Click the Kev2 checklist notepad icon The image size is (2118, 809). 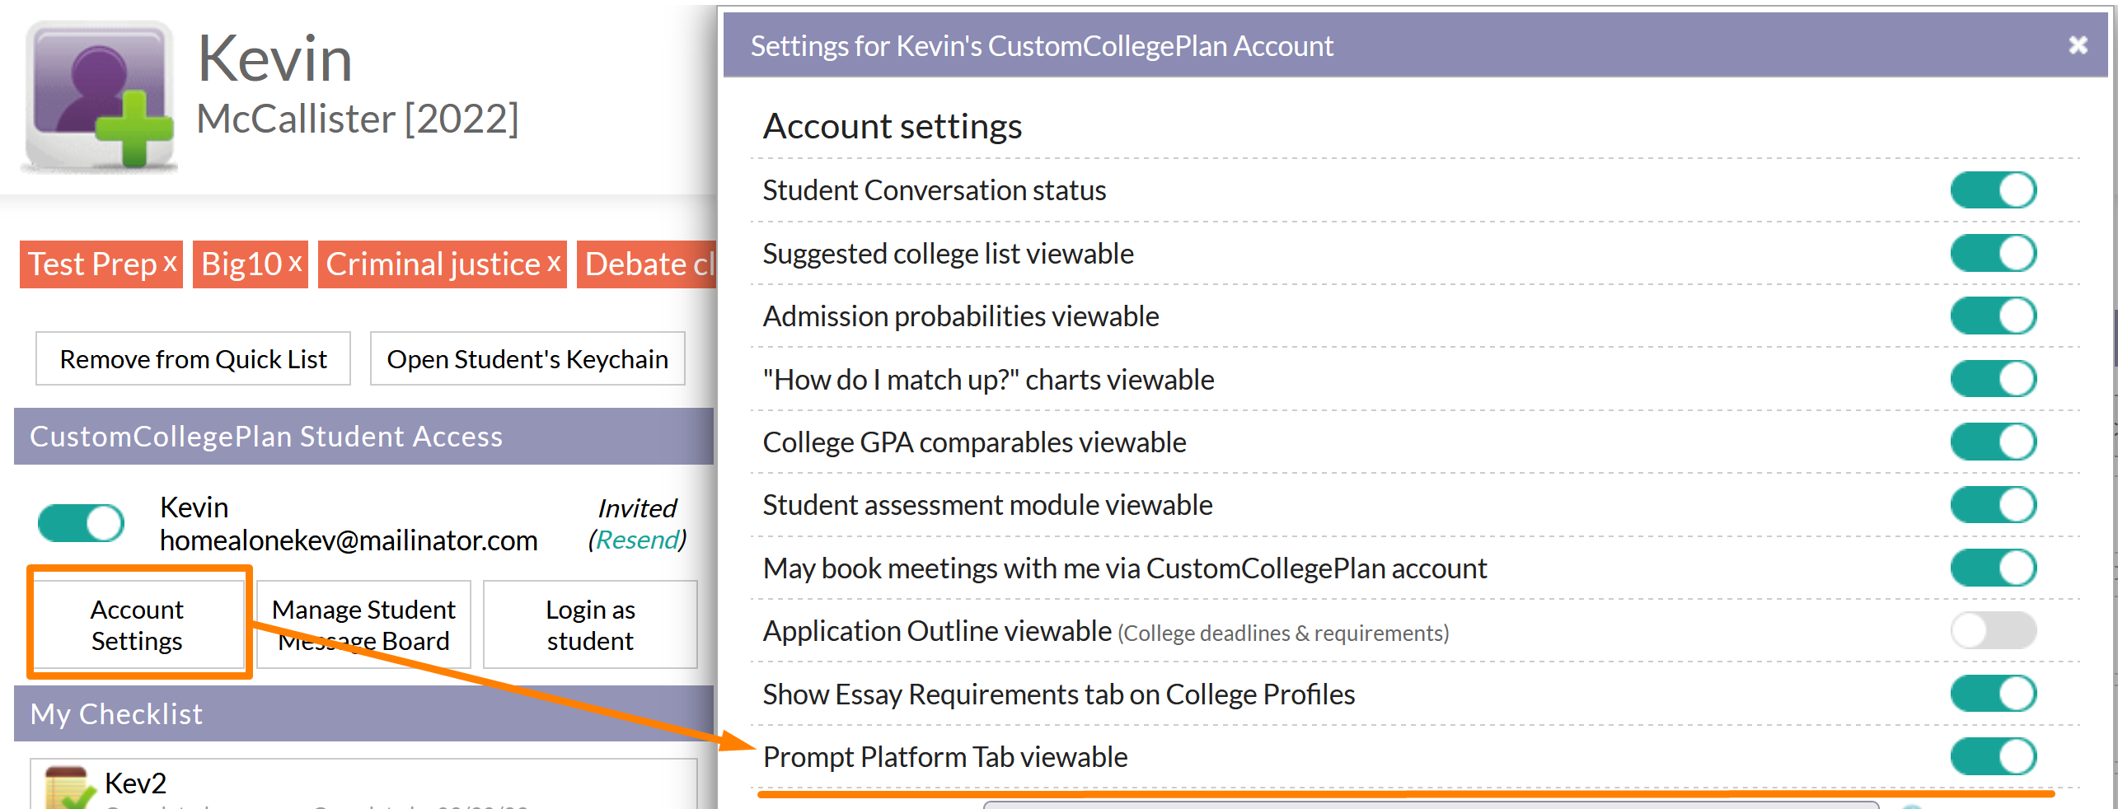(69, 788)
